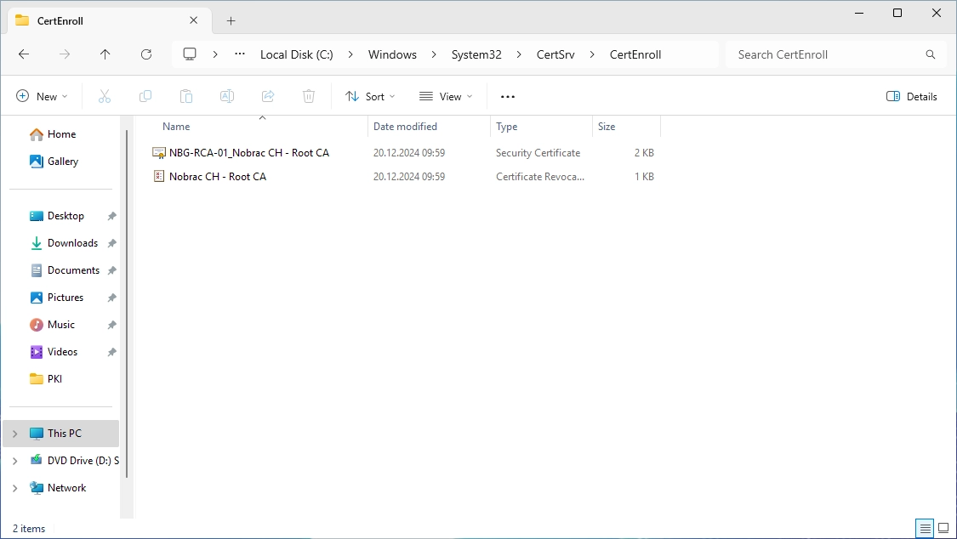Navigate back with the Back arrow
The image size is (957, 539).
click(x=24, y=54)
